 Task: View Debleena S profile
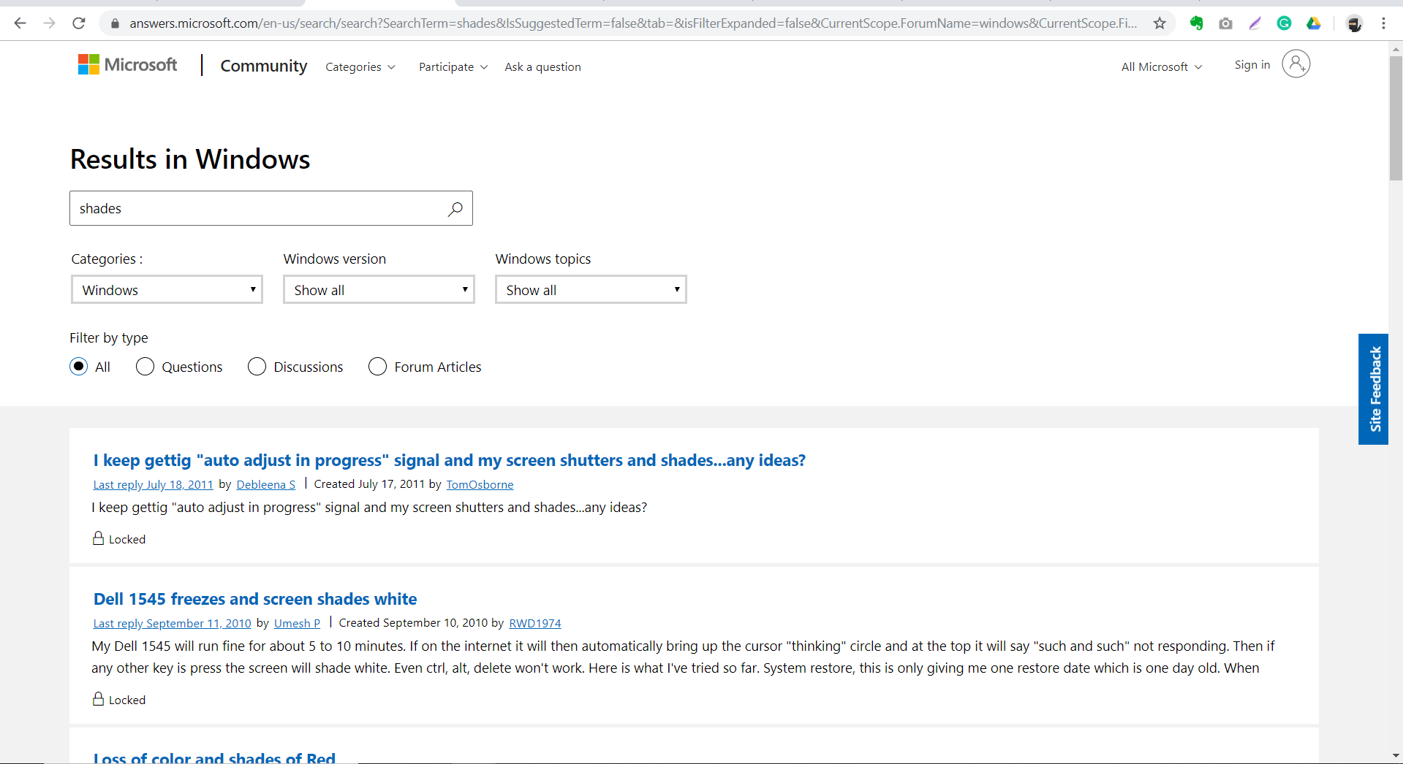266,484
